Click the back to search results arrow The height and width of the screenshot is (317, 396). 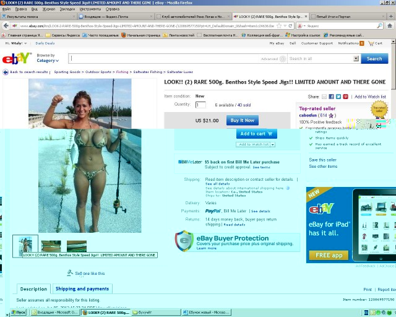[6, 72]
